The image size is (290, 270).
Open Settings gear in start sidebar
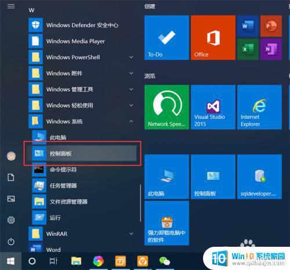11,220
